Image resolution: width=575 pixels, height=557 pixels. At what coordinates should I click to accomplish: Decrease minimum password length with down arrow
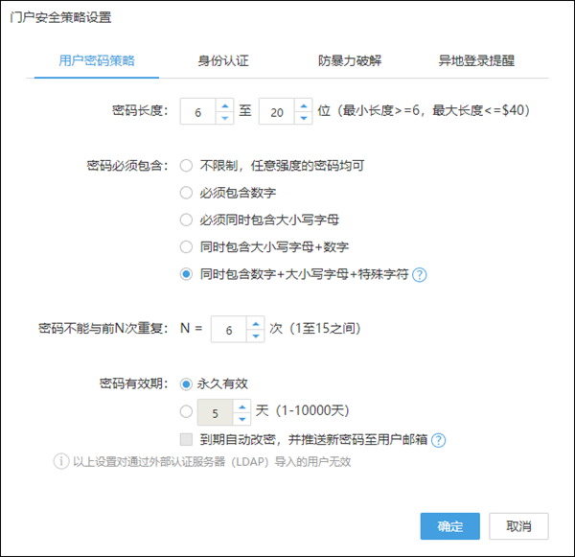225,117
